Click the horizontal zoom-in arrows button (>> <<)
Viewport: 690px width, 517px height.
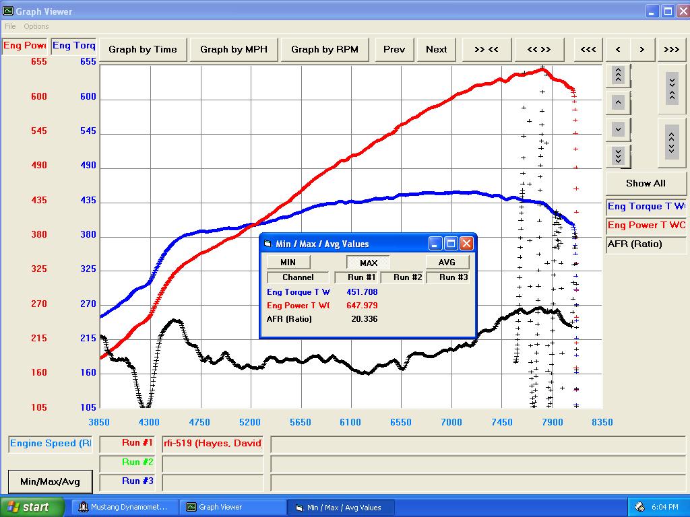486,49
